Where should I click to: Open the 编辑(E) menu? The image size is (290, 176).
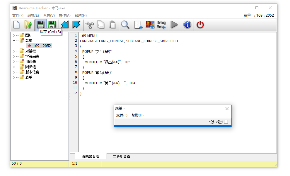[33, 15]
